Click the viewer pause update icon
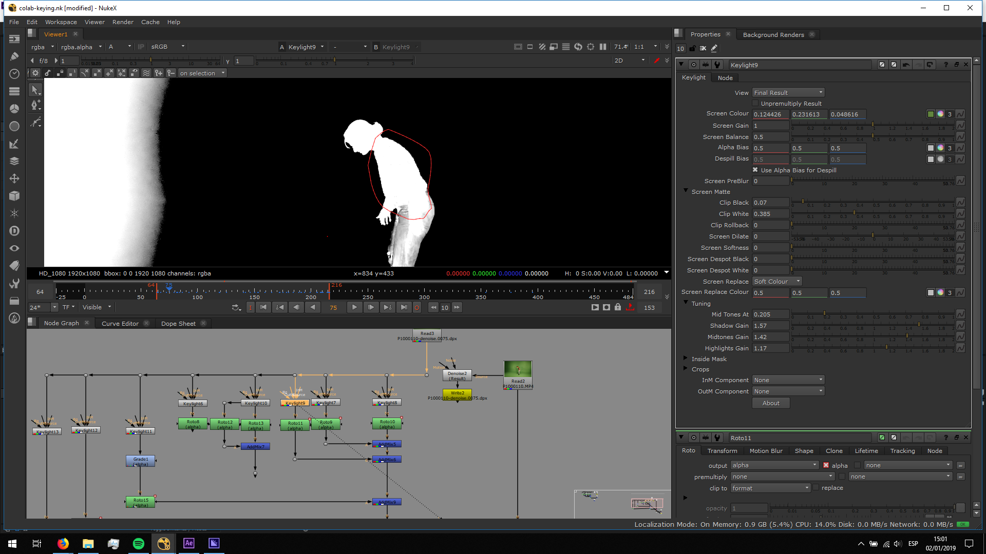The height and width of the screenshot is (554, 986). 603,47
